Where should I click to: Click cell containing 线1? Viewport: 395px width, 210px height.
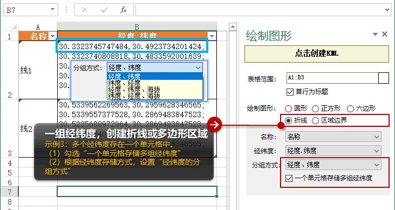coord(38,70)
